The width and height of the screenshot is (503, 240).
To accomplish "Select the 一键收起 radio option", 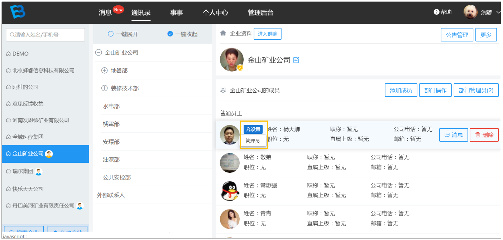I will pos(170,34).
